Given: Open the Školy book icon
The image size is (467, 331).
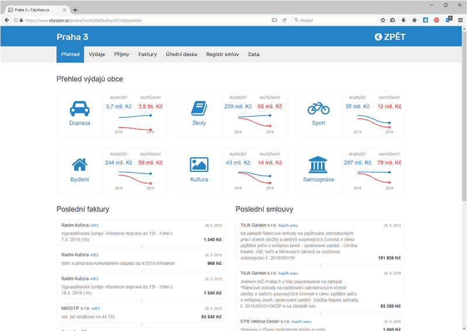Looking at the screenshot, I should click(x=198, y=108).
